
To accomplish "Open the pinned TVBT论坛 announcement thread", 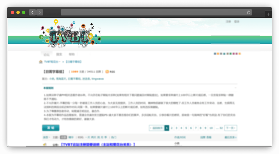I will click(98, 144).
